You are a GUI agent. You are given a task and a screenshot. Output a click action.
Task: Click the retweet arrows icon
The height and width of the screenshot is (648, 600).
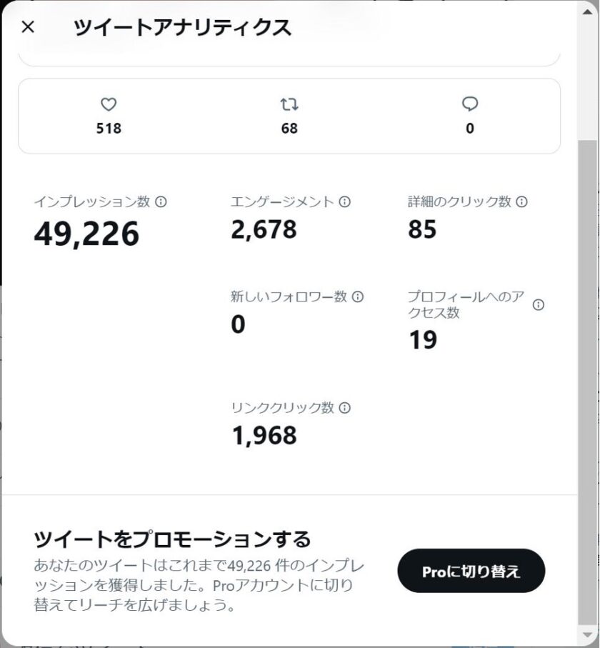click(x=289, y=104)
